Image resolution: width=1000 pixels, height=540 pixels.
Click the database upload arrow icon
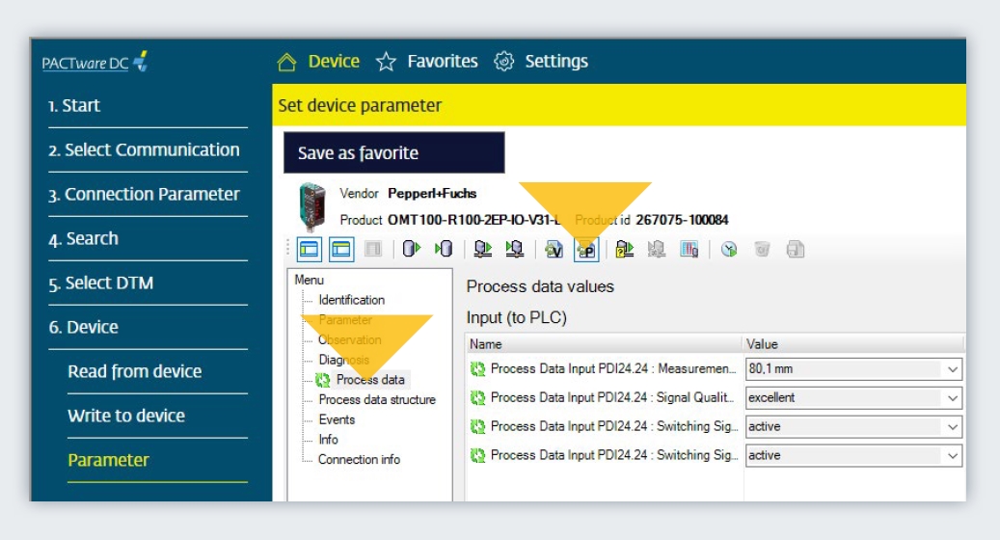click(x=412, y=249)
